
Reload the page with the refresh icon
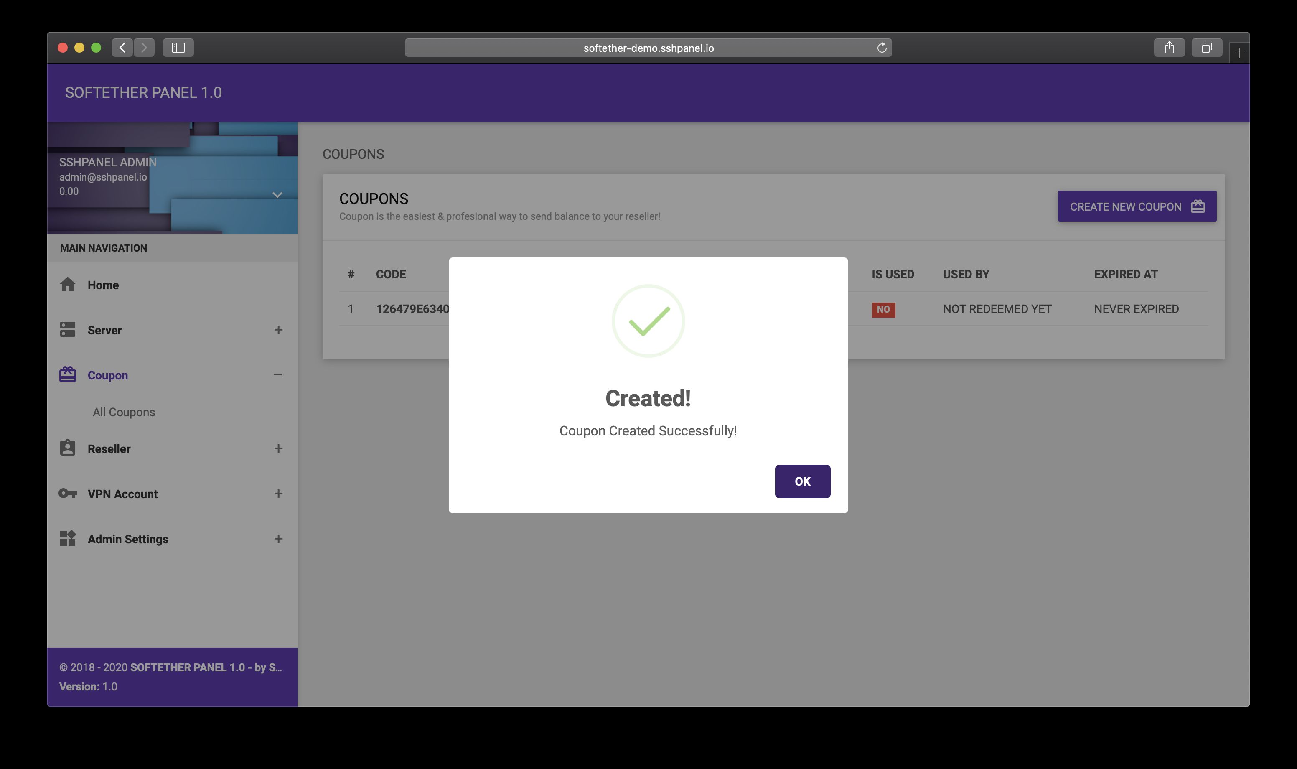tap(882, 48)
